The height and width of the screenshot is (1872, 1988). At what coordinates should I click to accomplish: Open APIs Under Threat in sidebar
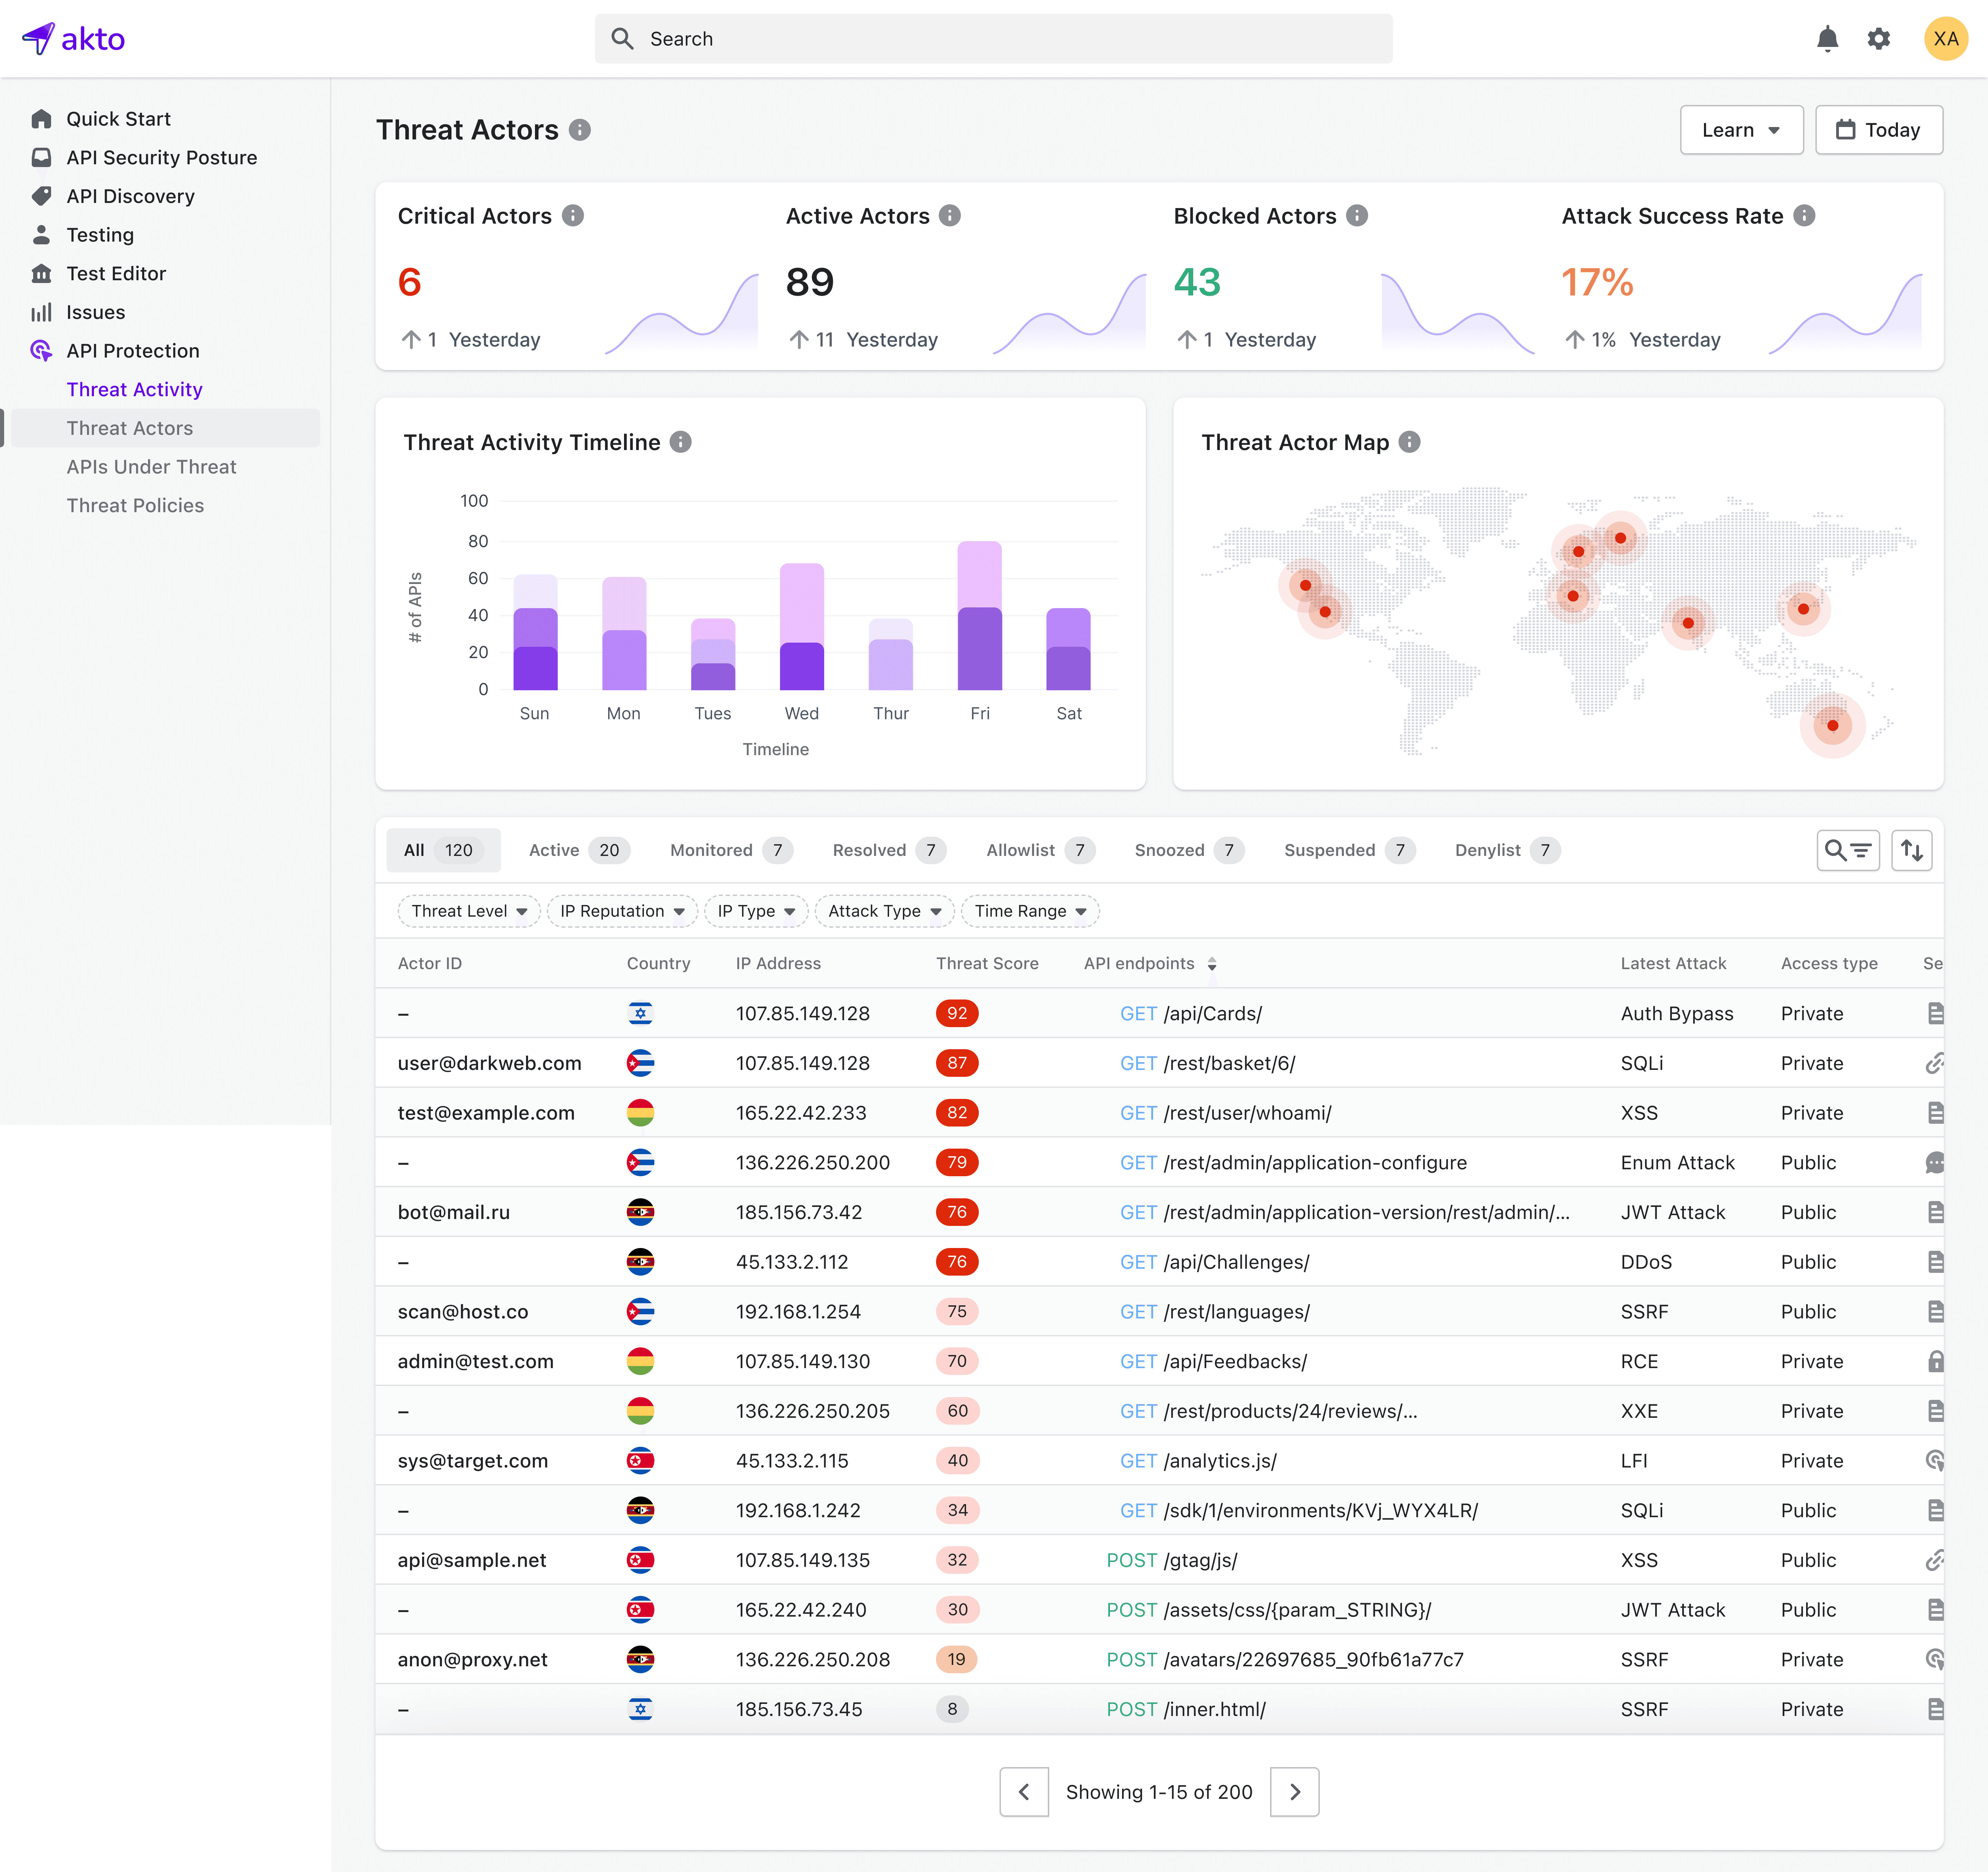(152, 467)
